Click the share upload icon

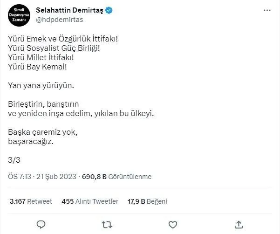(238, 224)
